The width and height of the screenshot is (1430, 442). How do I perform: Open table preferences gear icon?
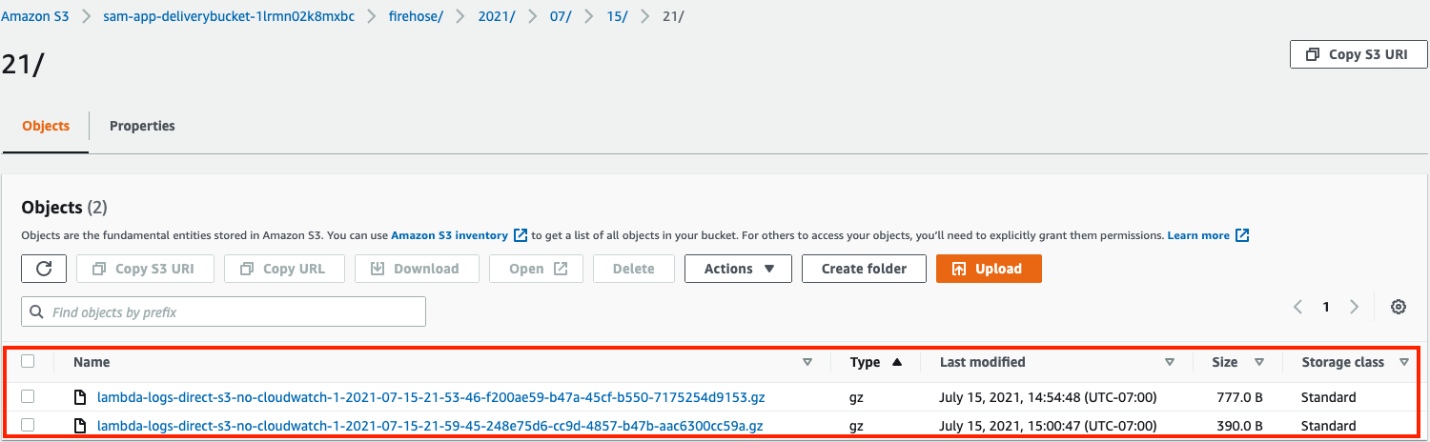click(x=1399, y=307)
